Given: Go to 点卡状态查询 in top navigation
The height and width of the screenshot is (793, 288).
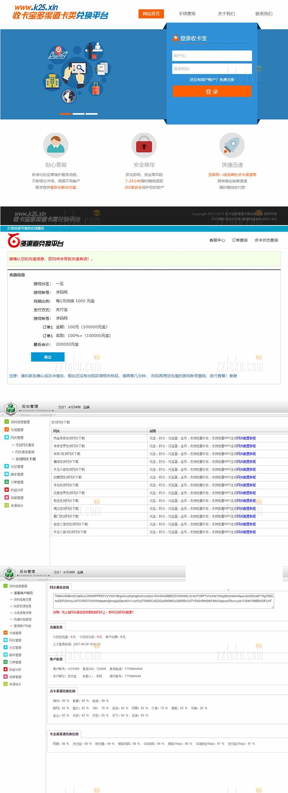Looking at the screenshot, I should tap(266, 240).
